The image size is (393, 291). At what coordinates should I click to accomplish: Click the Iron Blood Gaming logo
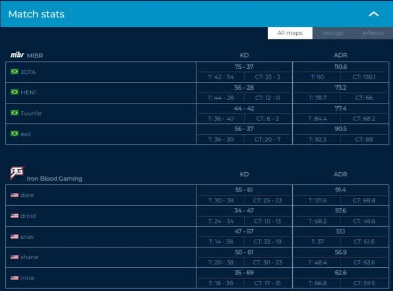click(x=17, y=173)
